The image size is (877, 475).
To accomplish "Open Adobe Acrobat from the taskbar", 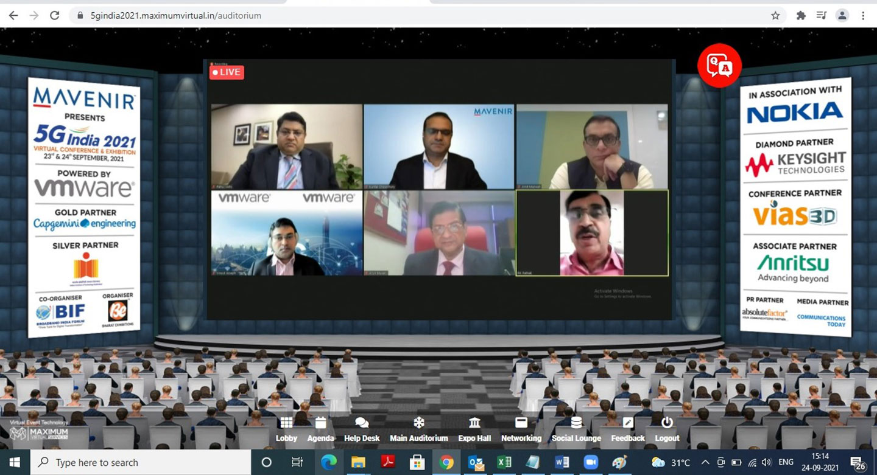I will click(387, 462).
